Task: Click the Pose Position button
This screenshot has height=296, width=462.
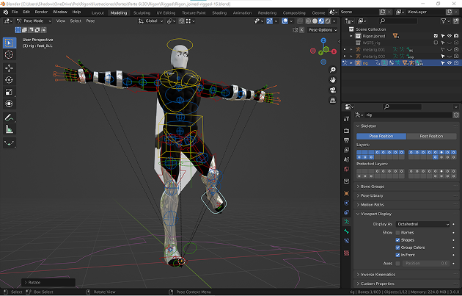Action: pyautogui.click(x=381, y=136)
